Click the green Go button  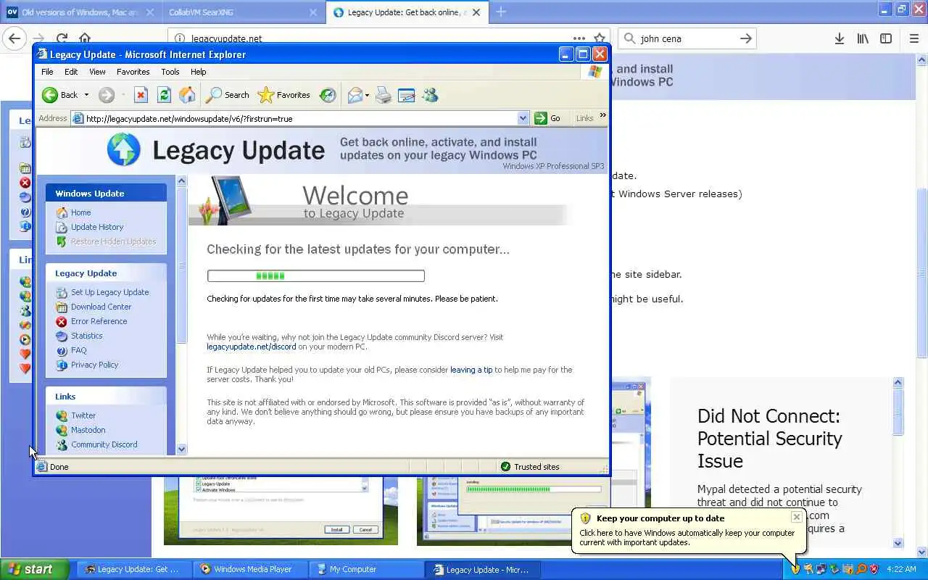(547, 118)
